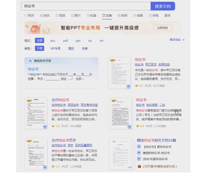The image size is (213, 175).
Task: Click the 二份 tag link
Action: coord(162,105)
